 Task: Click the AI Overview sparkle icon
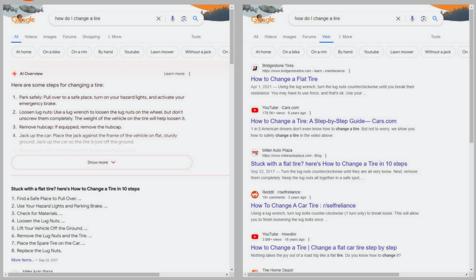click(x=14, y=74)
